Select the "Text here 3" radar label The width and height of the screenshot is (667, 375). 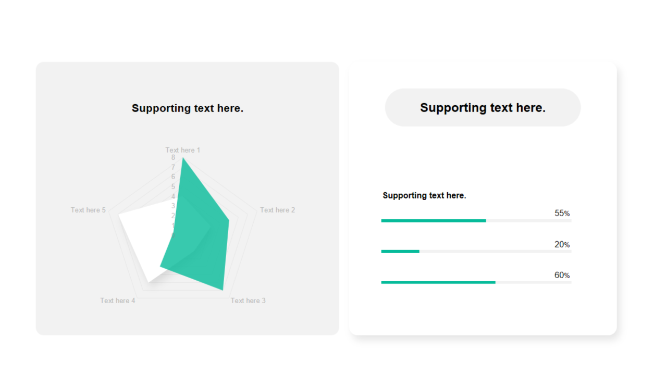[248, 301]
